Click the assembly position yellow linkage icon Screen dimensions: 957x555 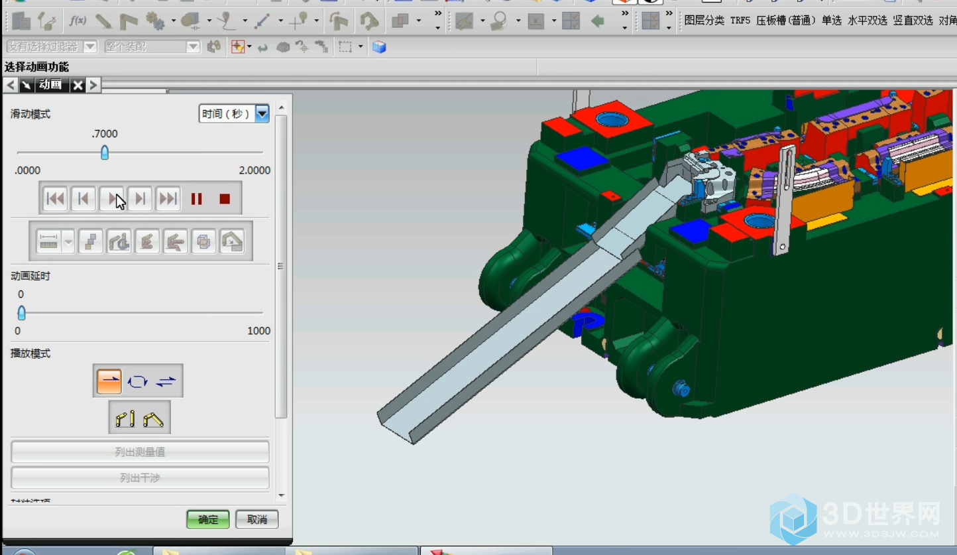pyautogui.click(x=153, y=418)
